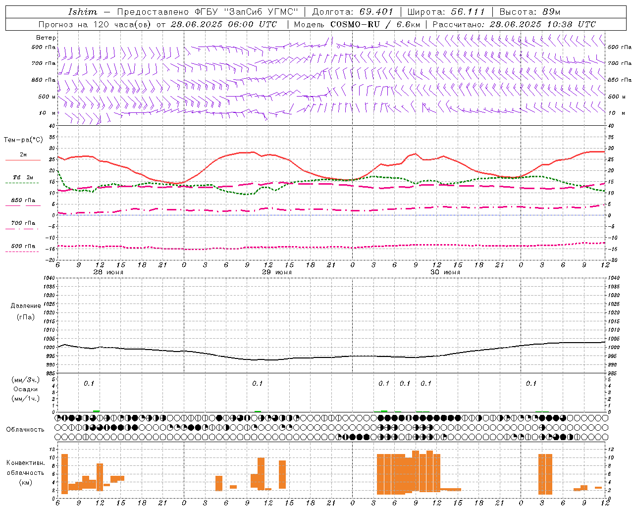Click the "(мм/3ч.)" precipitation unit label
The height and width of the screenshot is (507, 634).
(x=26, y=380)
